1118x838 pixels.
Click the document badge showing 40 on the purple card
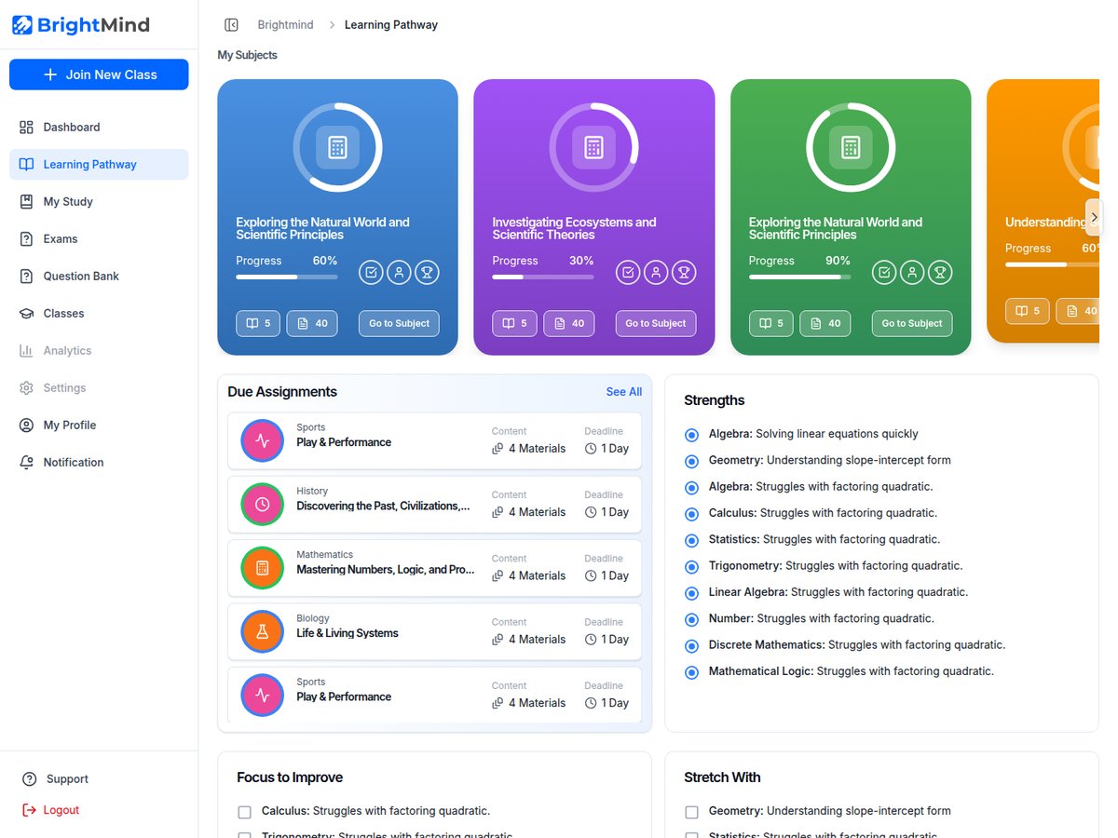(x=569, y=323)
